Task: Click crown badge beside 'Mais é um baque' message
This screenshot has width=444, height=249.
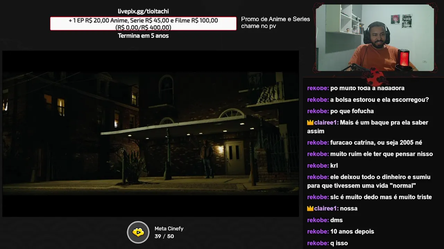Action: pos(310,122)
